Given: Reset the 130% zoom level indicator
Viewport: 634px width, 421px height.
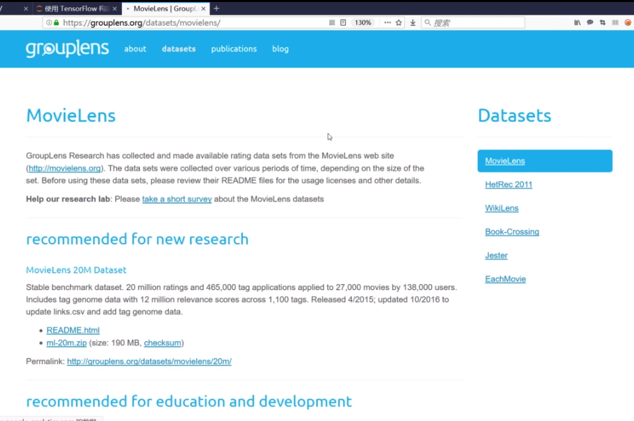Looking at the screenshot, I should (363, 22).
